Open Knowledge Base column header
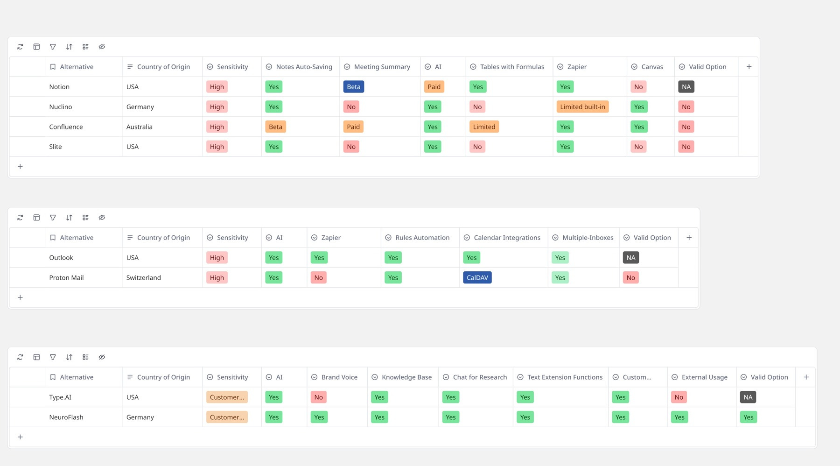This screenshot has width=840, height=466. pos(403,377)
